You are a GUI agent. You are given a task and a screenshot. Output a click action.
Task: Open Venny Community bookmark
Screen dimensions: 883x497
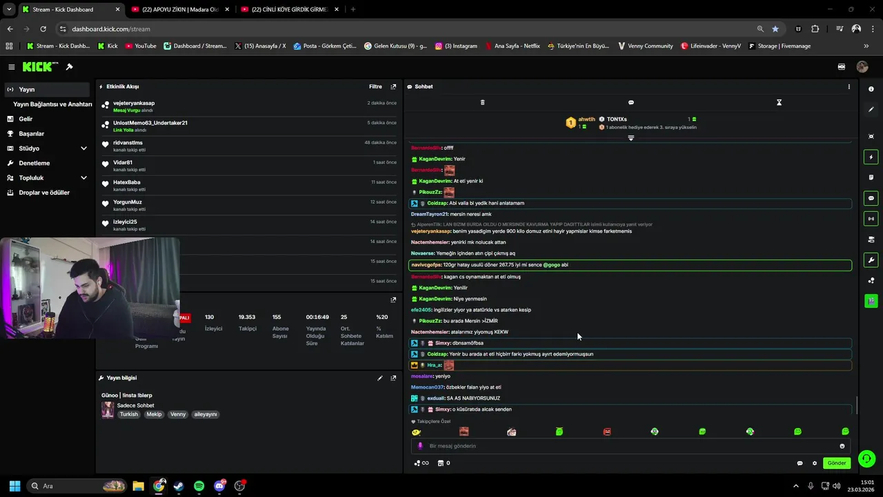click(645, 46)
